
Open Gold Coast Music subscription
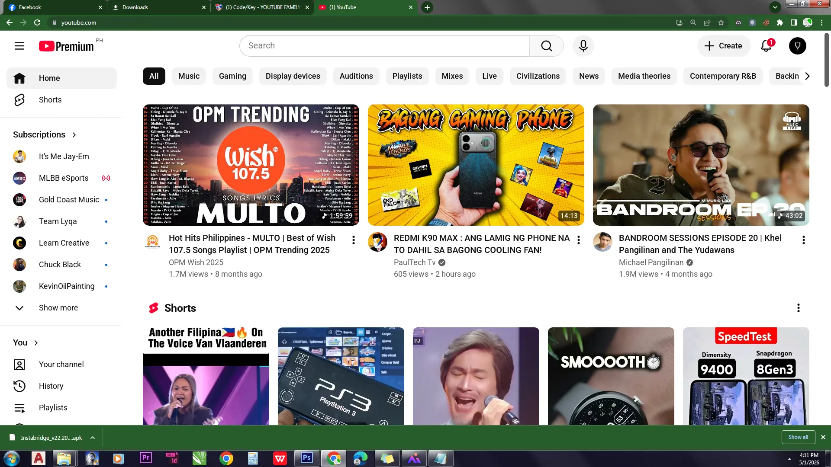click(61, 200)
